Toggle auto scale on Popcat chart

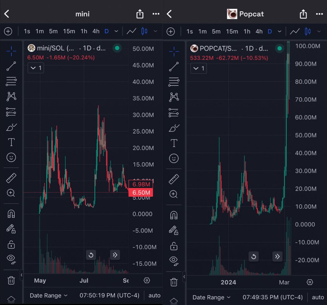[x=318, y=297]
